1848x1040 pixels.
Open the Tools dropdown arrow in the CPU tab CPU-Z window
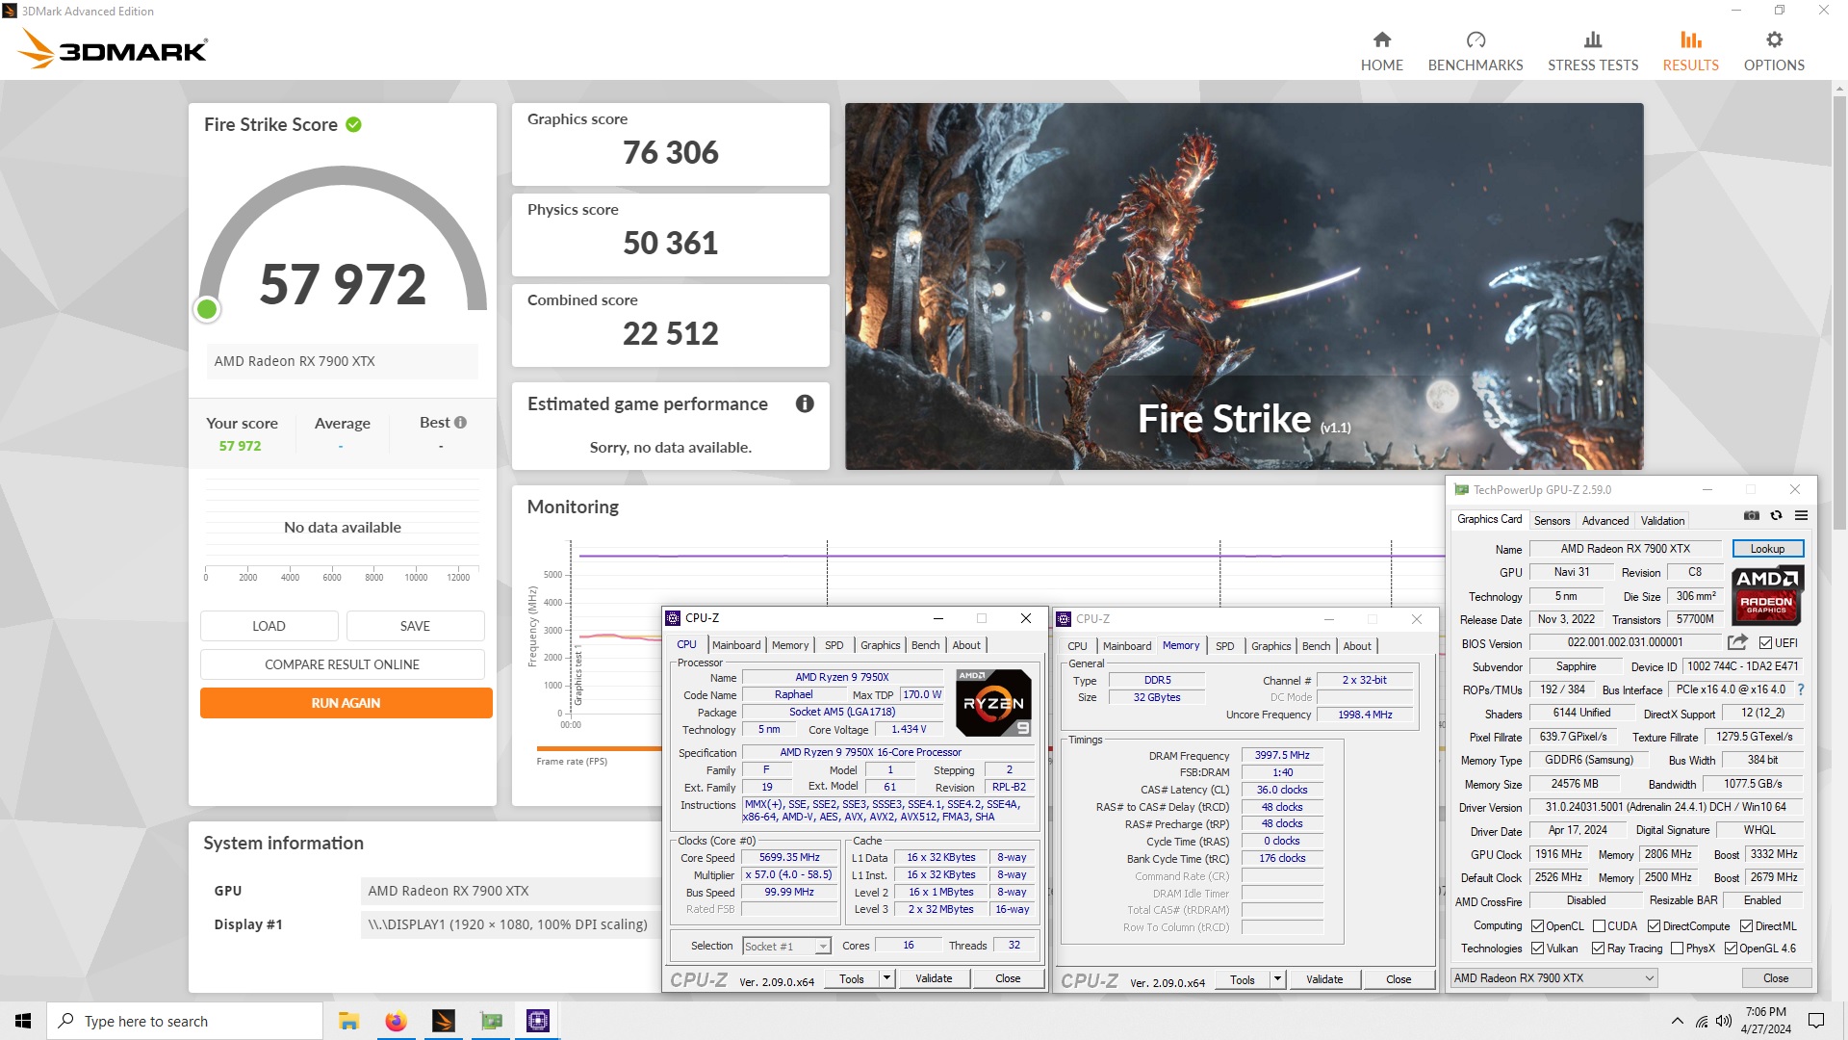pyautogui.click(x=886, y=979)
